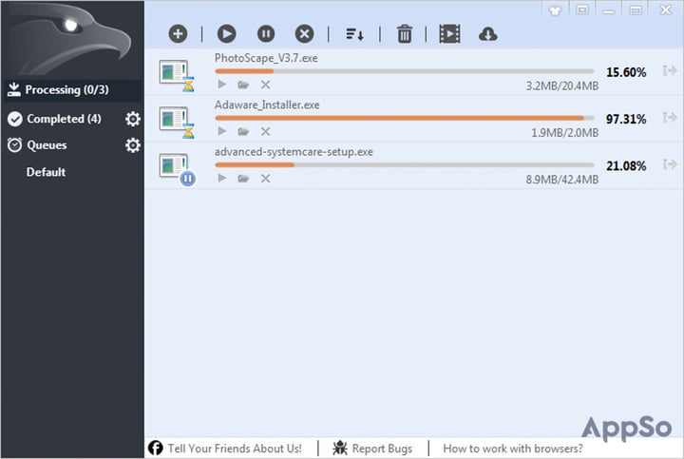This screenshot has width=684, height=459.
Task: Open folder for PhotoScape_V3.7.exe
Action: click(243, 85)
